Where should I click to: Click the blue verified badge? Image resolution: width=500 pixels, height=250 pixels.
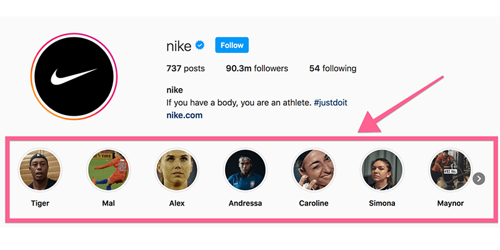201,46
